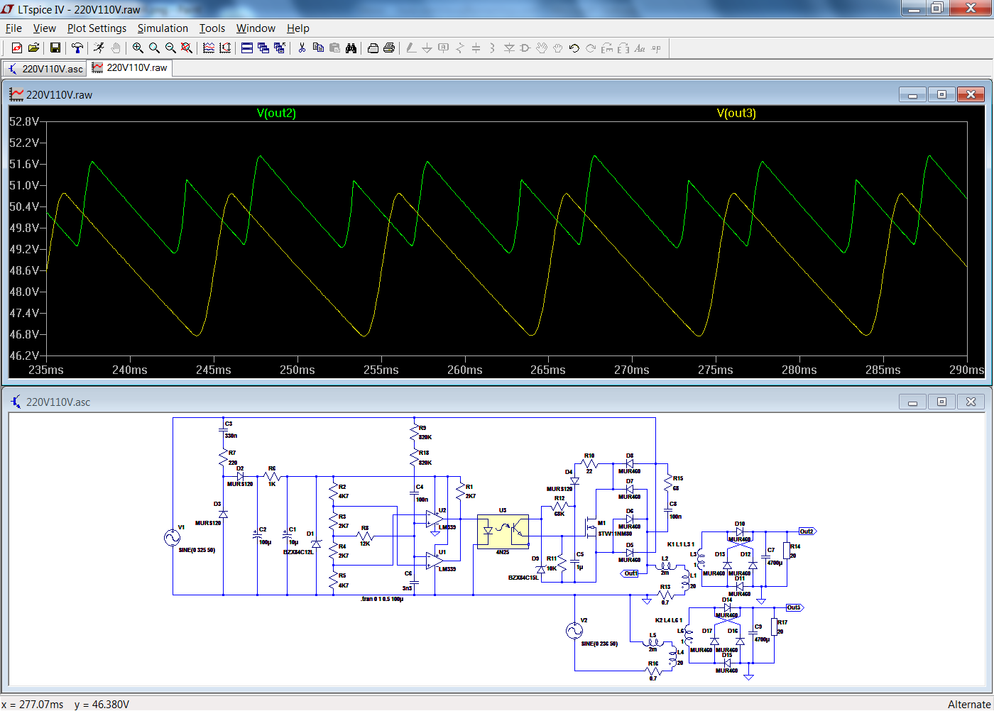Viewport: 994px width, 711px height.
Task: Maximize the 220V110V.raw plot window
Action: click(x=941, y=94)
